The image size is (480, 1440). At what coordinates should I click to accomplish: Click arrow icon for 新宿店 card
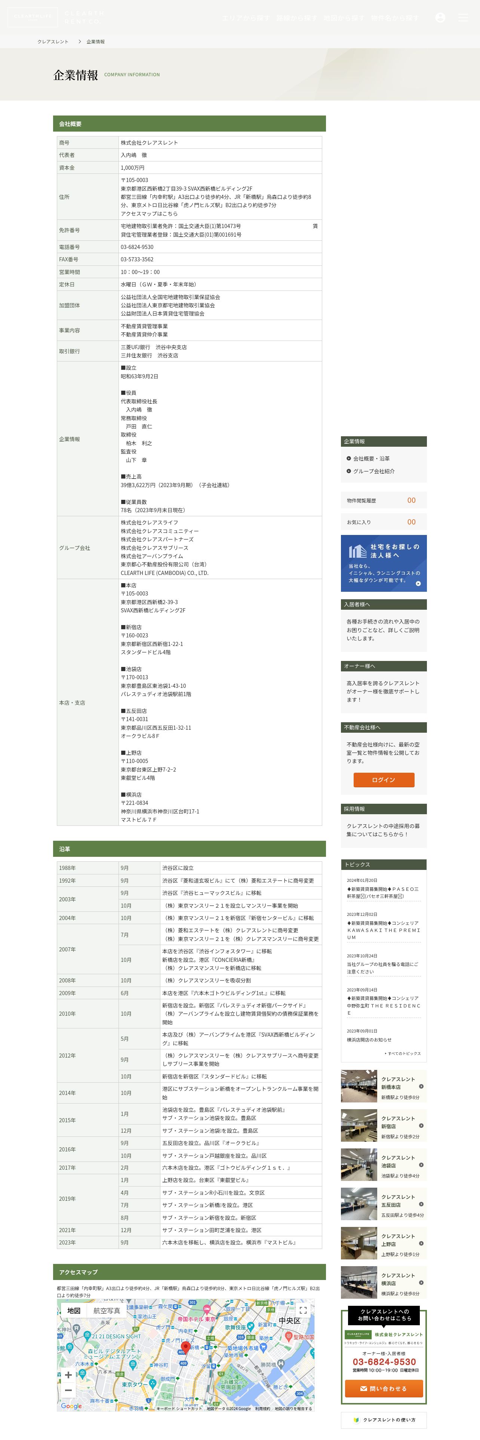(421, 1126)
